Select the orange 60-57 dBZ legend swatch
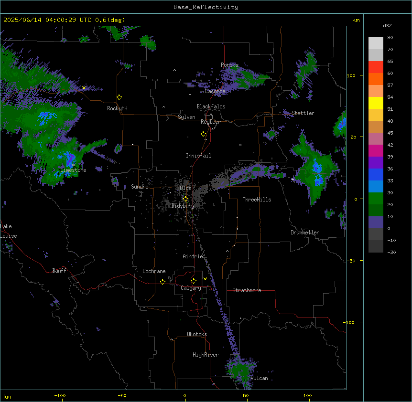Viewport: 412px width, 402px height. 376,79
